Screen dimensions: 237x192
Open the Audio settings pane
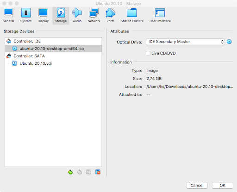coord(77,16)
